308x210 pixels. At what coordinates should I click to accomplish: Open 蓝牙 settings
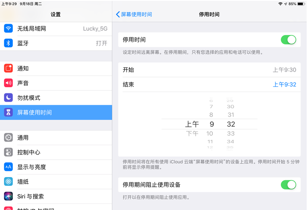56,43
